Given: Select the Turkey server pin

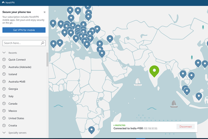Looking at the screenshot, I should pyautogui.click(x=99, y=44).
